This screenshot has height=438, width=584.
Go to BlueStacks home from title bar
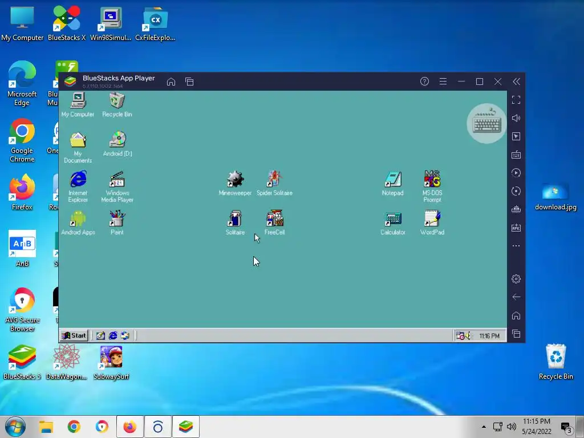pyautogui.click(x=171, y=82)
